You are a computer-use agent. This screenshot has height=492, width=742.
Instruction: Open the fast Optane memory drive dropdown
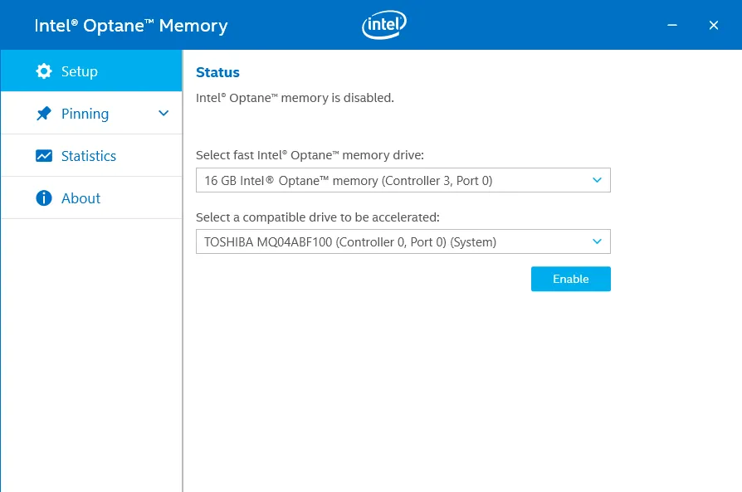click(403, 179)
